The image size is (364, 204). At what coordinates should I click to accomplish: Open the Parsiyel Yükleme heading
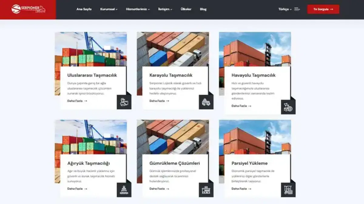coord(250,163)
